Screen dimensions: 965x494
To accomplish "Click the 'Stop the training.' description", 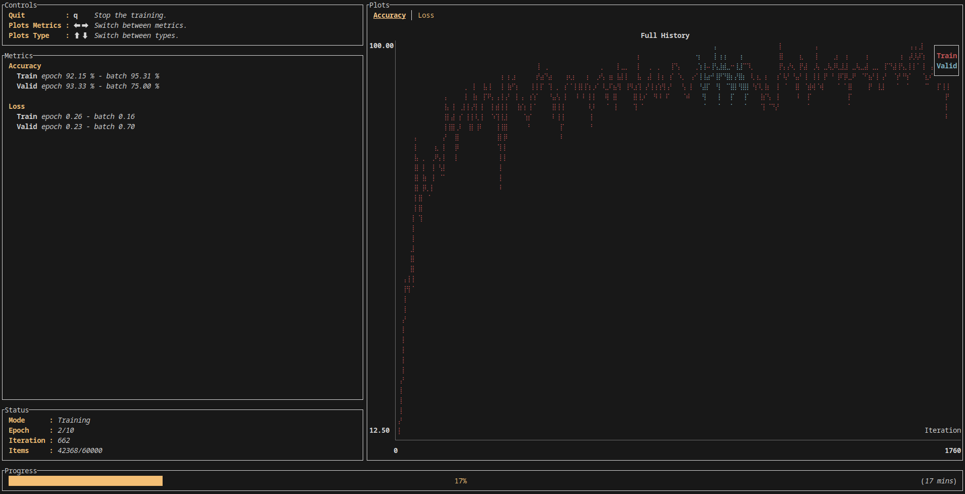I will [x=130, y=15].
